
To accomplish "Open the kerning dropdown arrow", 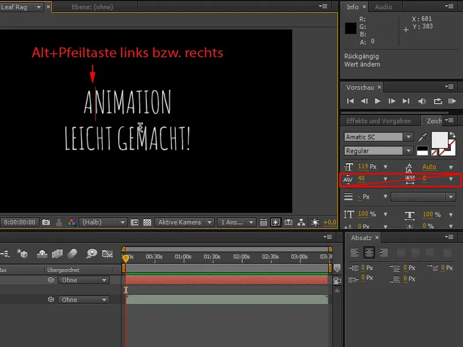I will tap(385, 179).
